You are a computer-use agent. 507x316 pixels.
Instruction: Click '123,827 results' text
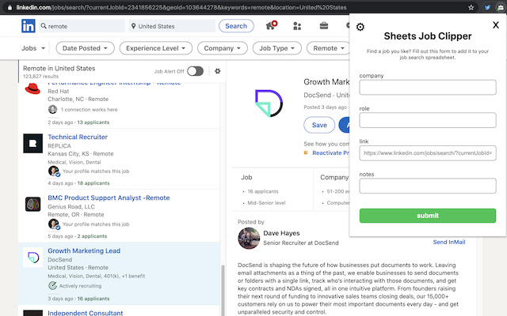coord(40,77)
